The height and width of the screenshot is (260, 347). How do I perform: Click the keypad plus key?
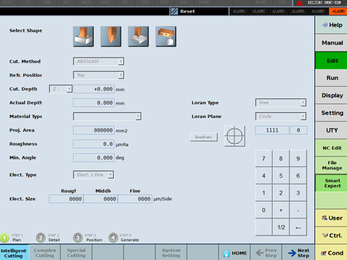pyautogui.click(x=281, y=210)
